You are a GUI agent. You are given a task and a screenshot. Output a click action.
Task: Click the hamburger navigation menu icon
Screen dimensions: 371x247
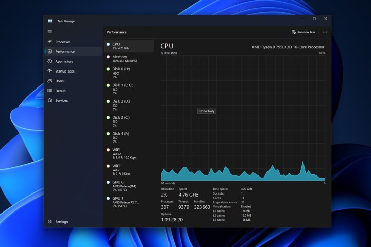click(x=49, y=32)
